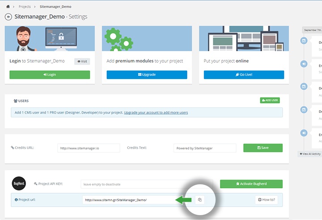Open the How to? help button
322x220 pixels.
tap(267, 200)
